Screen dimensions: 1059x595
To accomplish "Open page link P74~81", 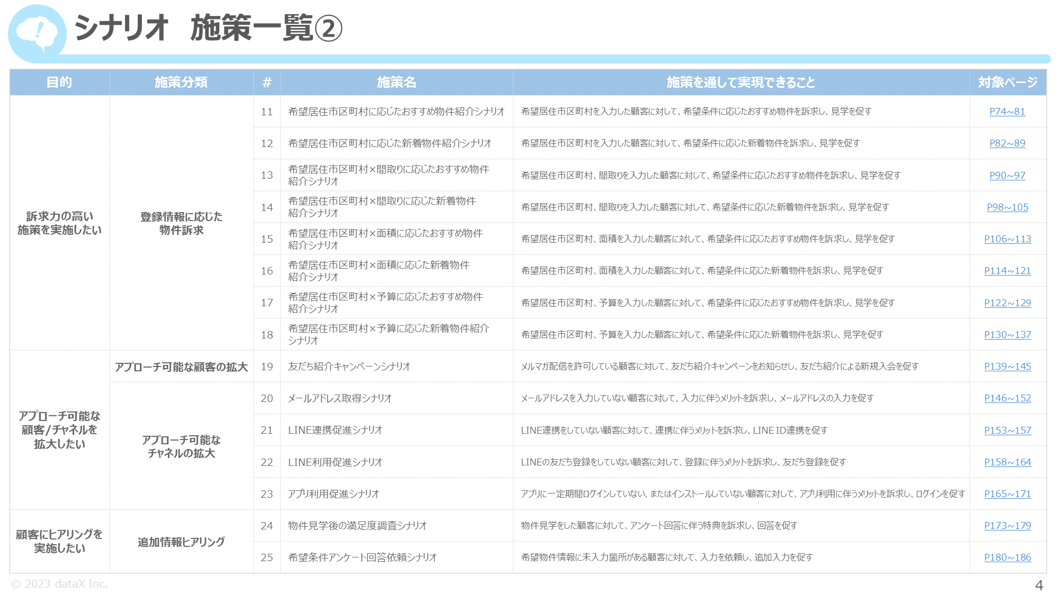I will (1007, 112).
